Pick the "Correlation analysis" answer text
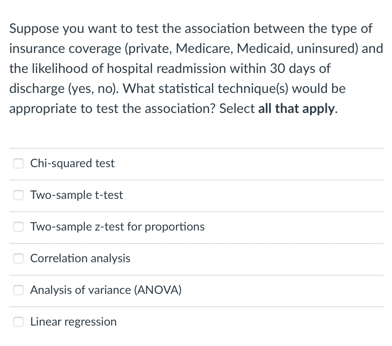This screenshot has width=392, height=346. (x=80, y=258)
